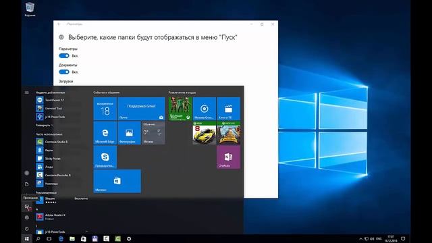Open Documents from Start left rail

(x=27, y=184)
